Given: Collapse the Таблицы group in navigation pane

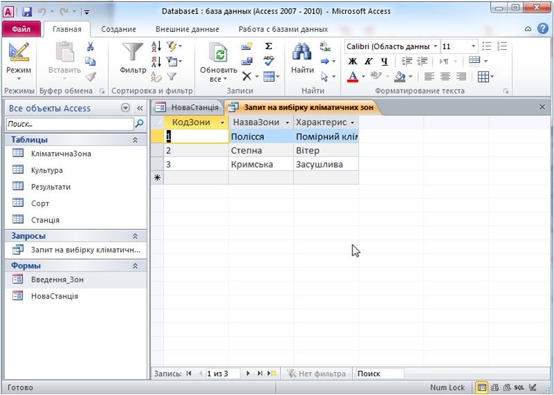Looking at the screenshot, I should click(x=135, y=140).
